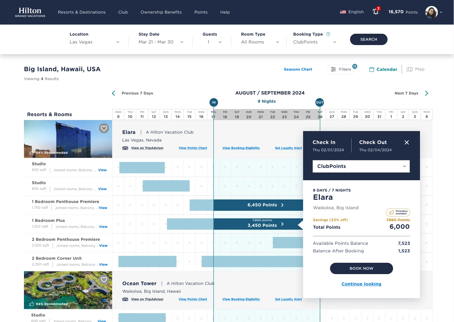Screen dimensions: 454x322
Task: Click Ocean Tower's TripAdvisor owl icon
Action: click(x=125, y=299)
